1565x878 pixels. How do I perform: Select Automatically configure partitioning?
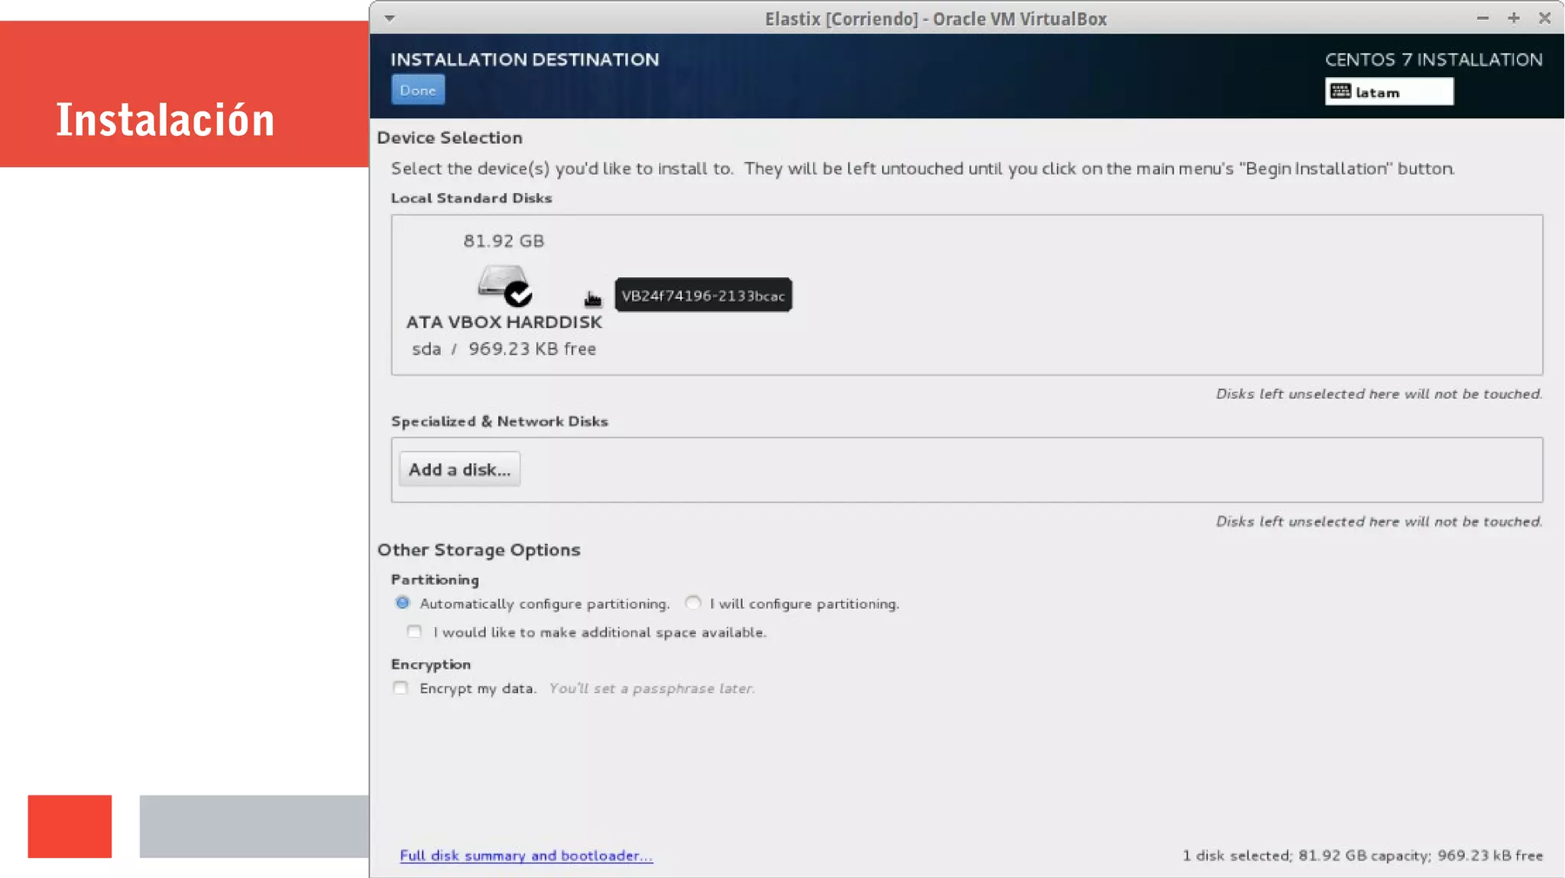pos(403,603)
